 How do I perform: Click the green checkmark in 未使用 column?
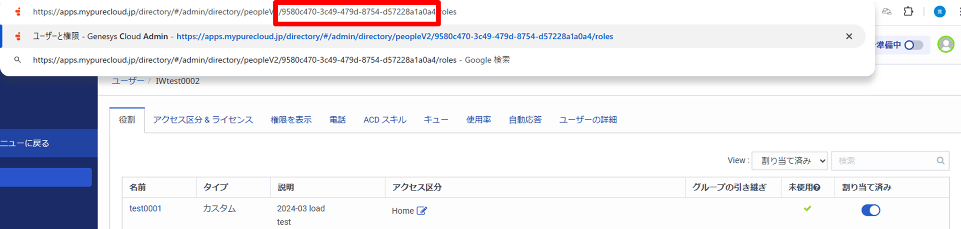click(x=807, y=208)
